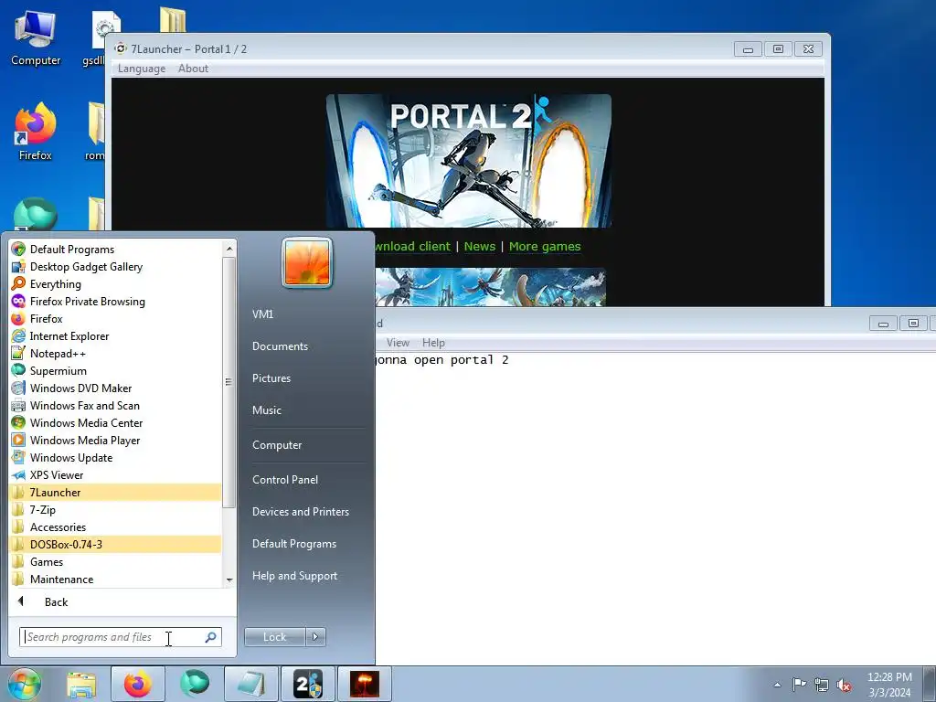Open Documents from the Start menu

(280, 346)
